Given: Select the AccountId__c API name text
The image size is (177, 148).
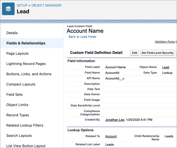Looking at the screenshot, I should [115, 78].
